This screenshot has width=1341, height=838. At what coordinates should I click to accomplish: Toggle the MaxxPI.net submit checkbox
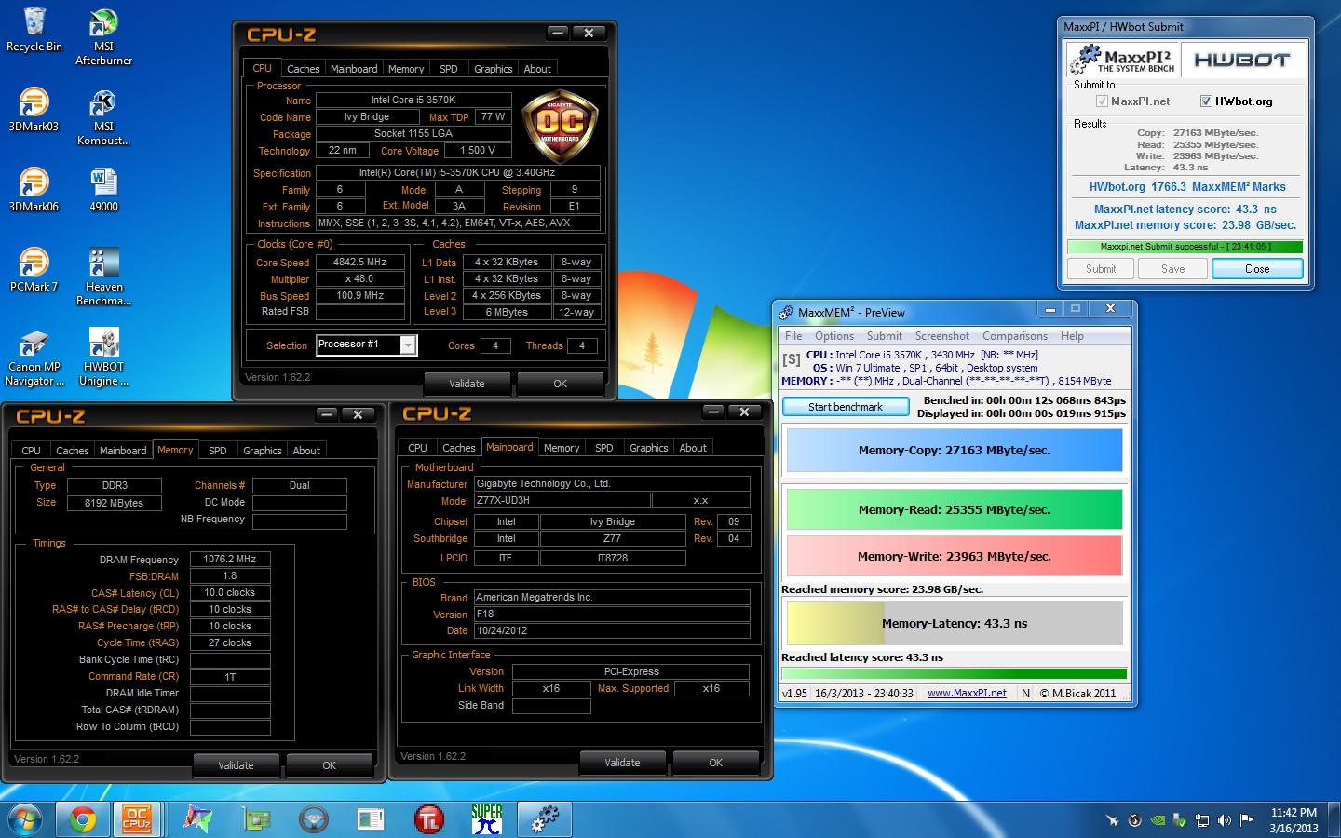(1102, 101)
